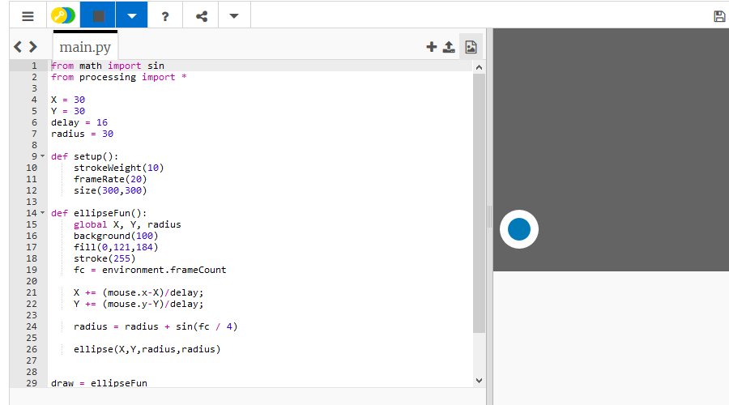Click the line "draw = ellipseFun"

(99, 383)
